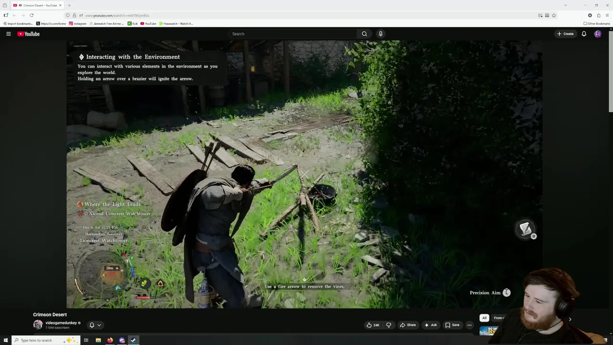Screen dimensions: 613x345
Task: View site security padlock info
Action: (74, 15)
